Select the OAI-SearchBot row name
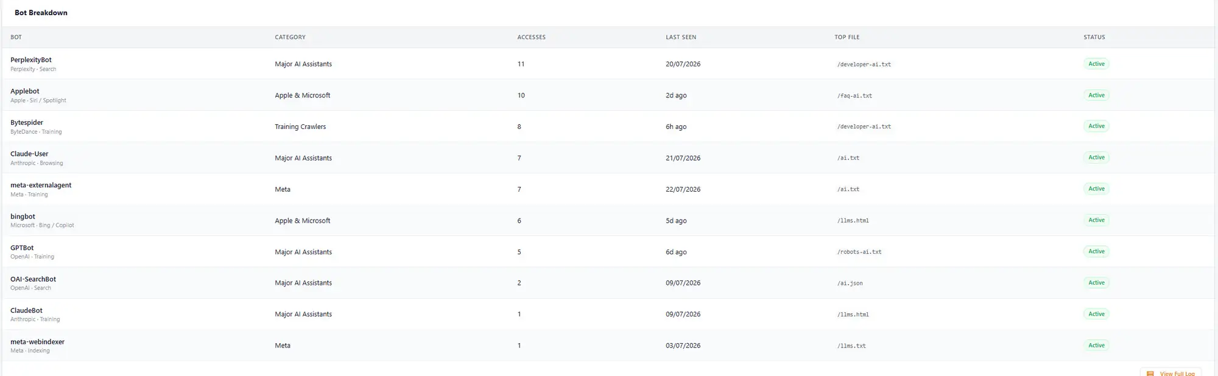This screenshot has width=1218, height=376. point(33,279)
